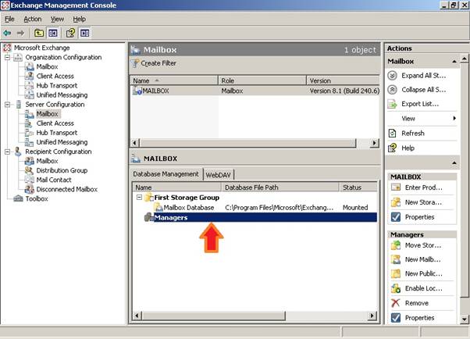Open the Help menu

[x=80, y=19]
